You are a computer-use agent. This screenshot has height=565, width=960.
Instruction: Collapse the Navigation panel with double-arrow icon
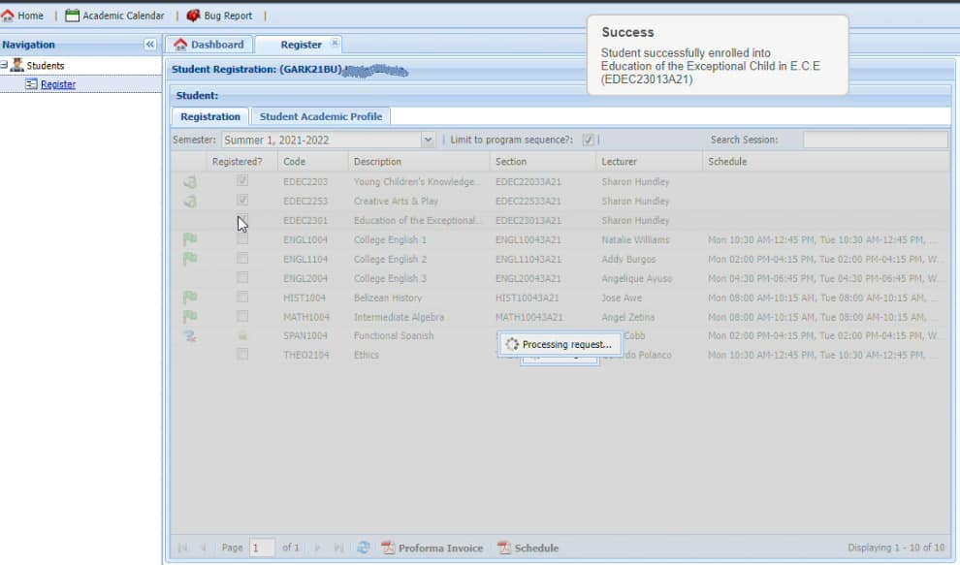click(150, 45)
